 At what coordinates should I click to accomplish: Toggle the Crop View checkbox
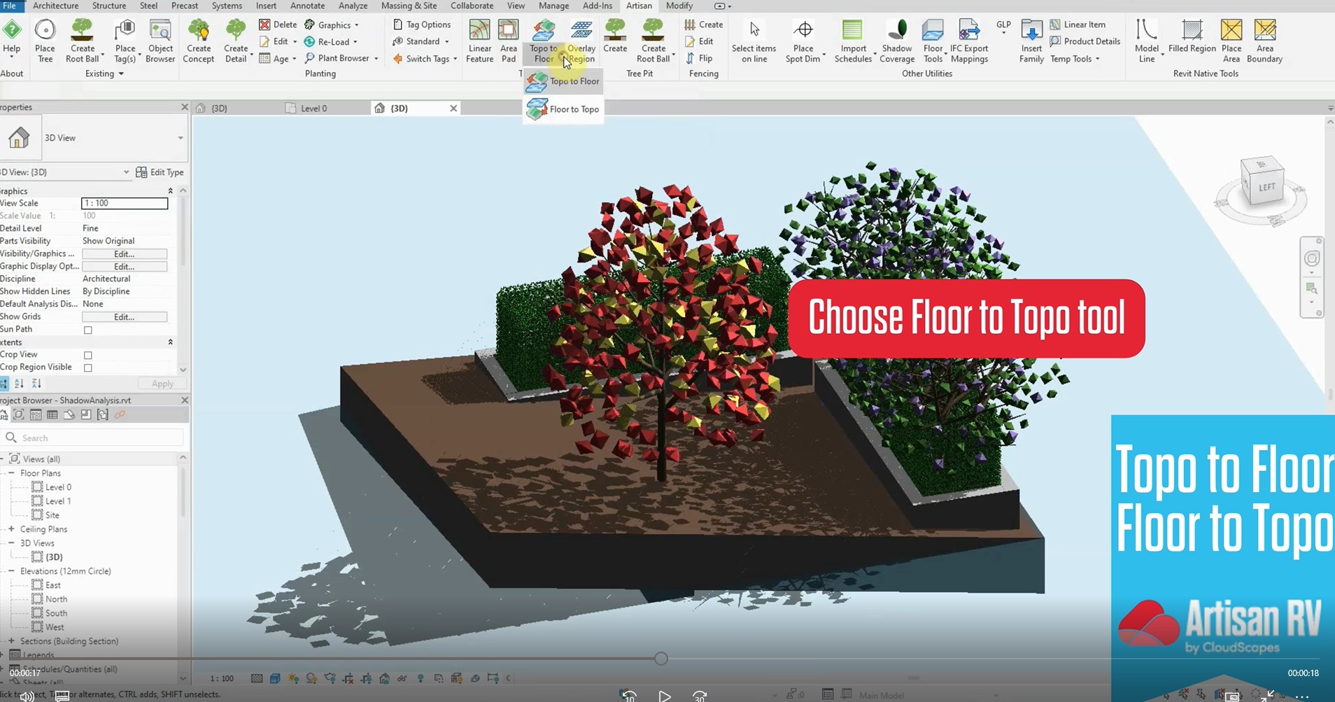[x=88, y=355]
